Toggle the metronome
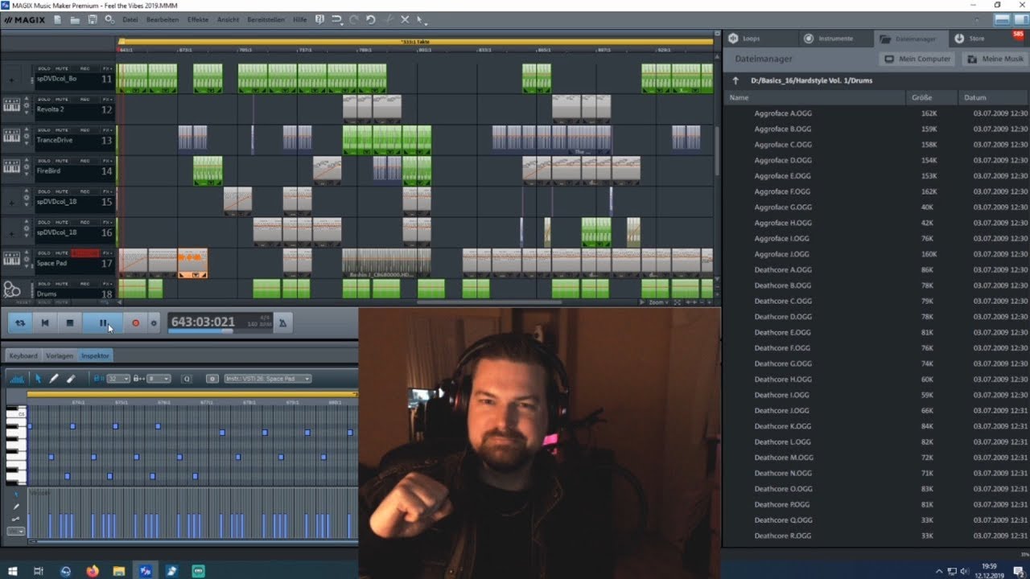The height and width of the screenshot is (579, 1030). 282,322
